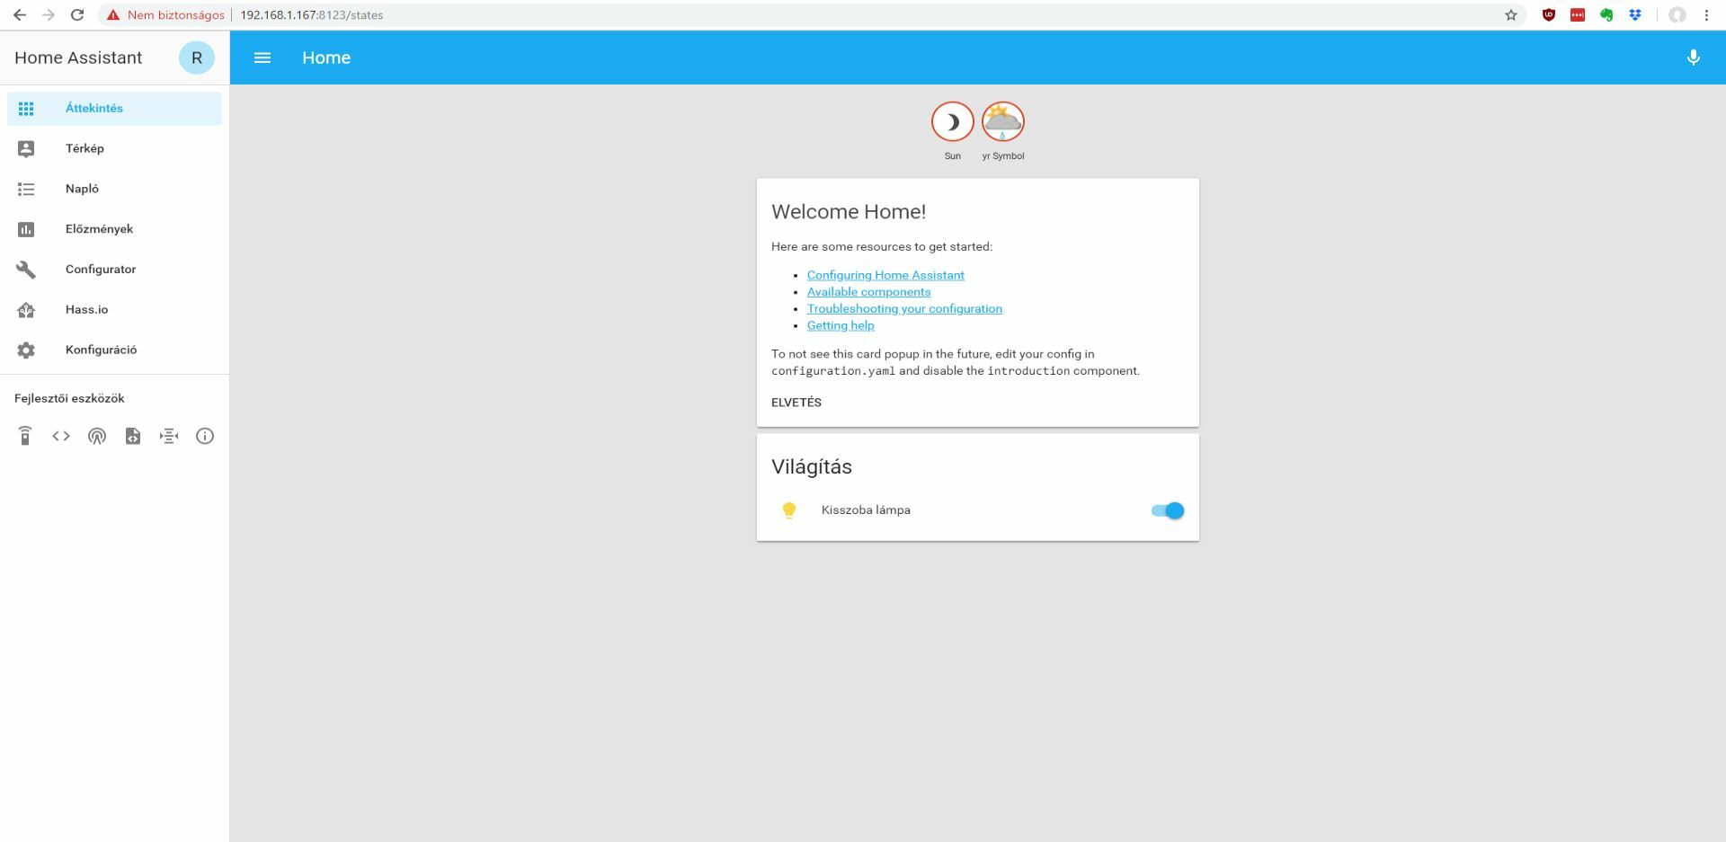Turn off the Kisszoba lámpa switch
This screenshot has height=842, width=1726.
point(1168,510)
